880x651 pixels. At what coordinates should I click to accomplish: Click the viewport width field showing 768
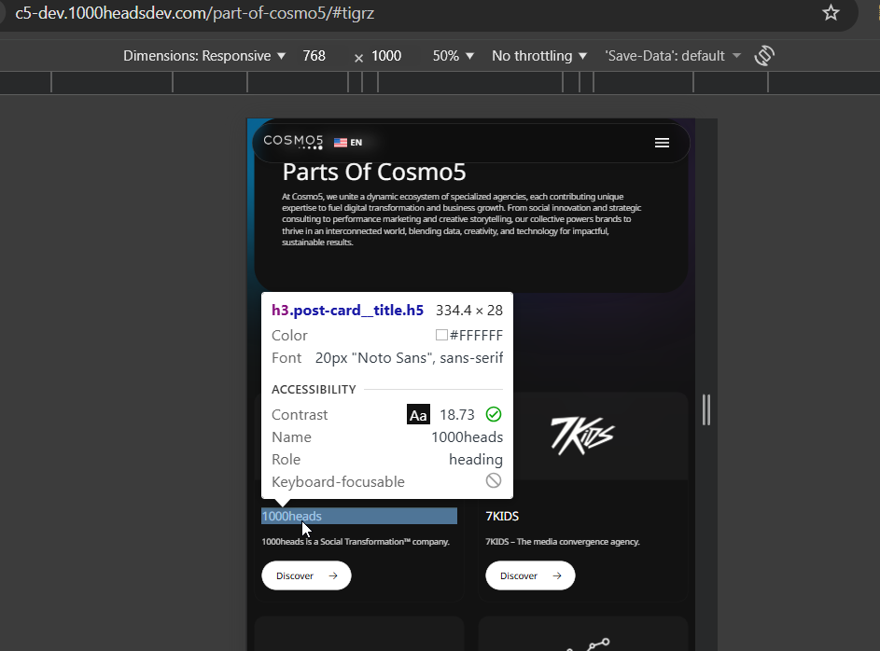(x=314, y=56)
